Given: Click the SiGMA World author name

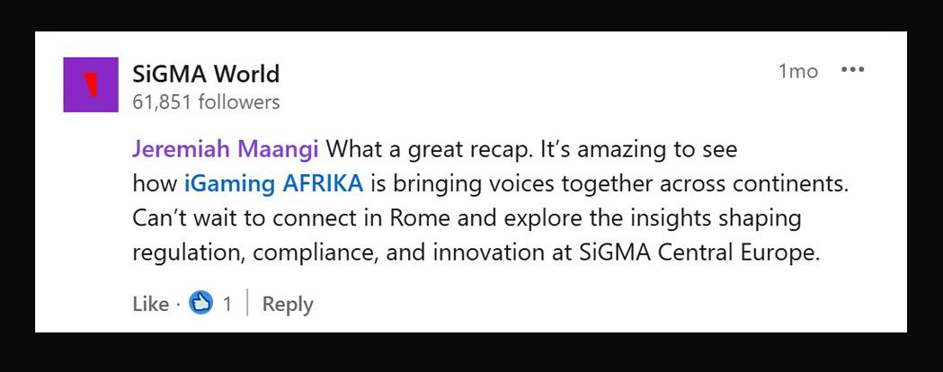Looking at the screenshot, I should [206, 73].
